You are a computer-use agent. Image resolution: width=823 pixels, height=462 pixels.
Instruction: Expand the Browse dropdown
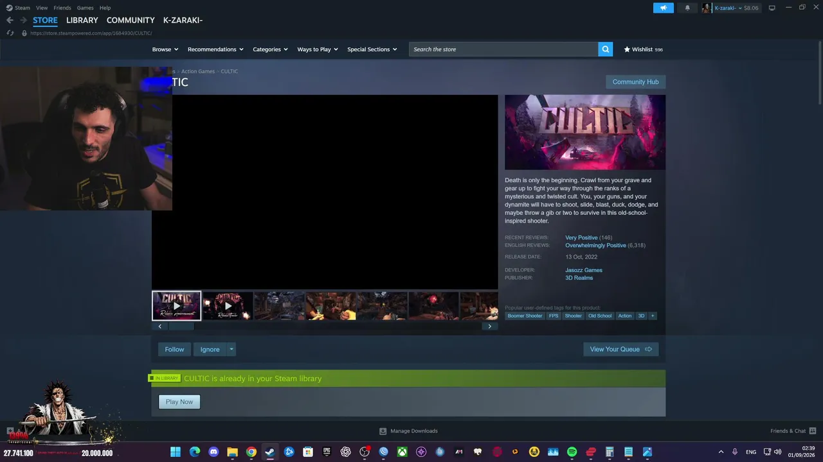165,49
